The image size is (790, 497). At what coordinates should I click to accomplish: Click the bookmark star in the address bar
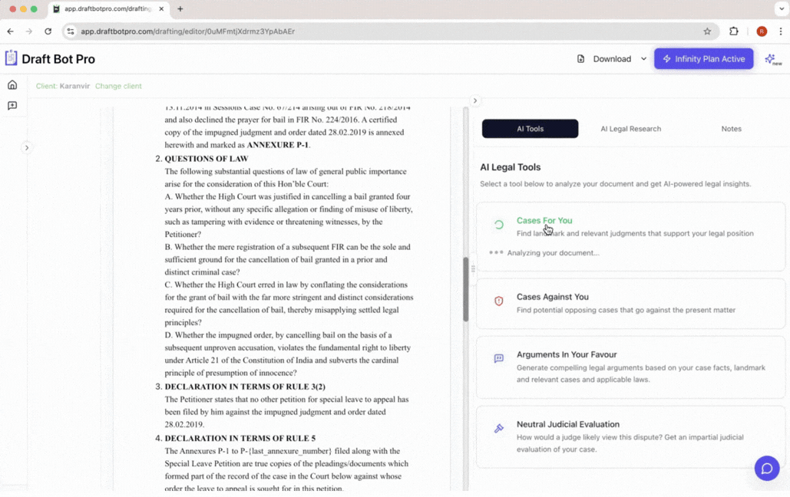(707, 31)
